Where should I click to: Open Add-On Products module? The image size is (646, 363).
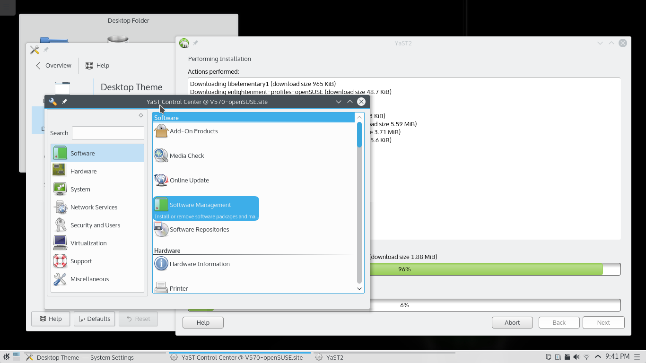[x=186, y=131]
